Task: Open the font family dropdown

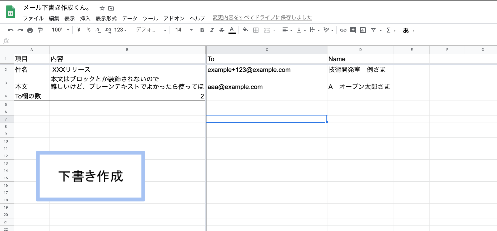Action: (x=151, y=30)
